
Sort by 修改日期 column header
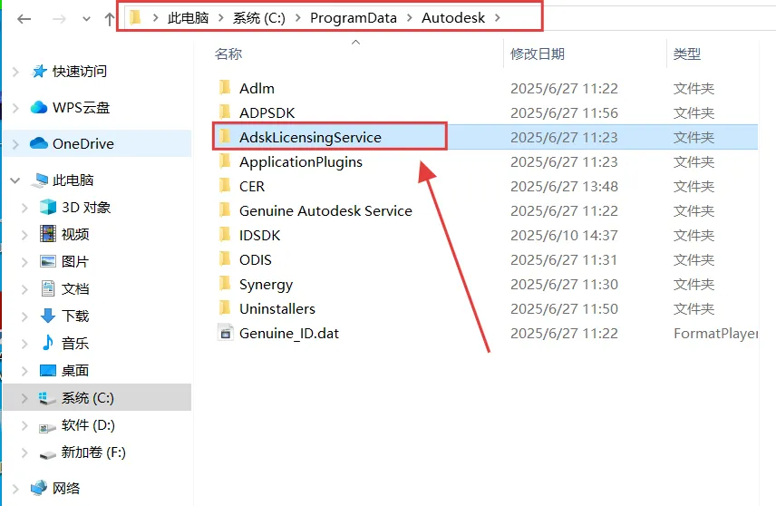[538, 54]
